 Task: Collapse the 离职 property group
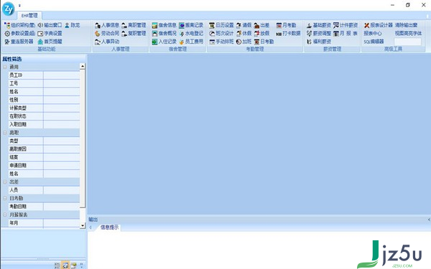click(5, 133)
